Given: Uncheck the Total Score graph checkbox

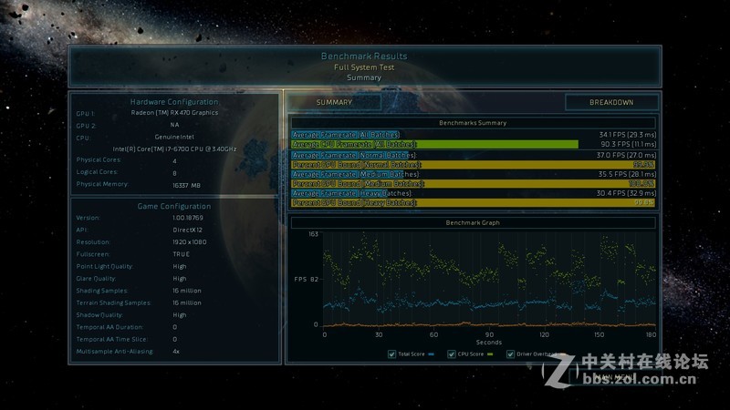Looking at the screenshot, I should coord(391,354).
